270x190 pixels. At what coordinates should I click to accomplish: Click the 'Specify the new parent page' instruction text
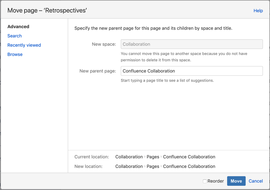point(153,28)
